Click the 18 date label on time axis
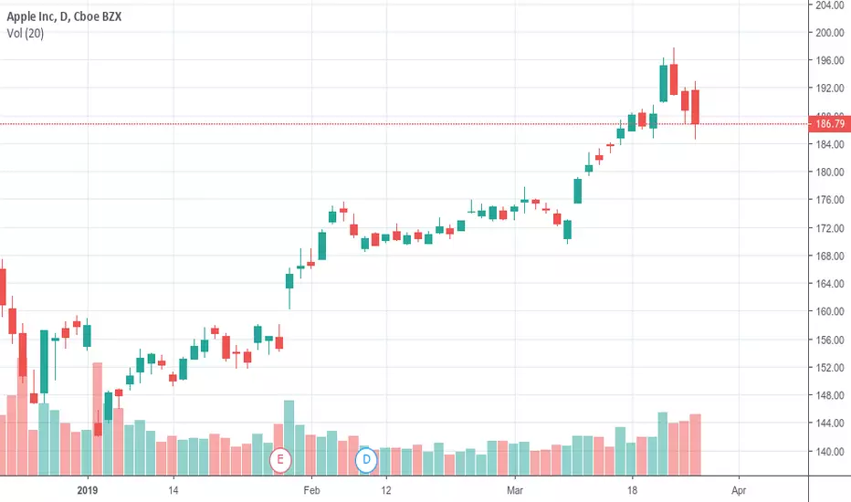 (x=632, y=491)
